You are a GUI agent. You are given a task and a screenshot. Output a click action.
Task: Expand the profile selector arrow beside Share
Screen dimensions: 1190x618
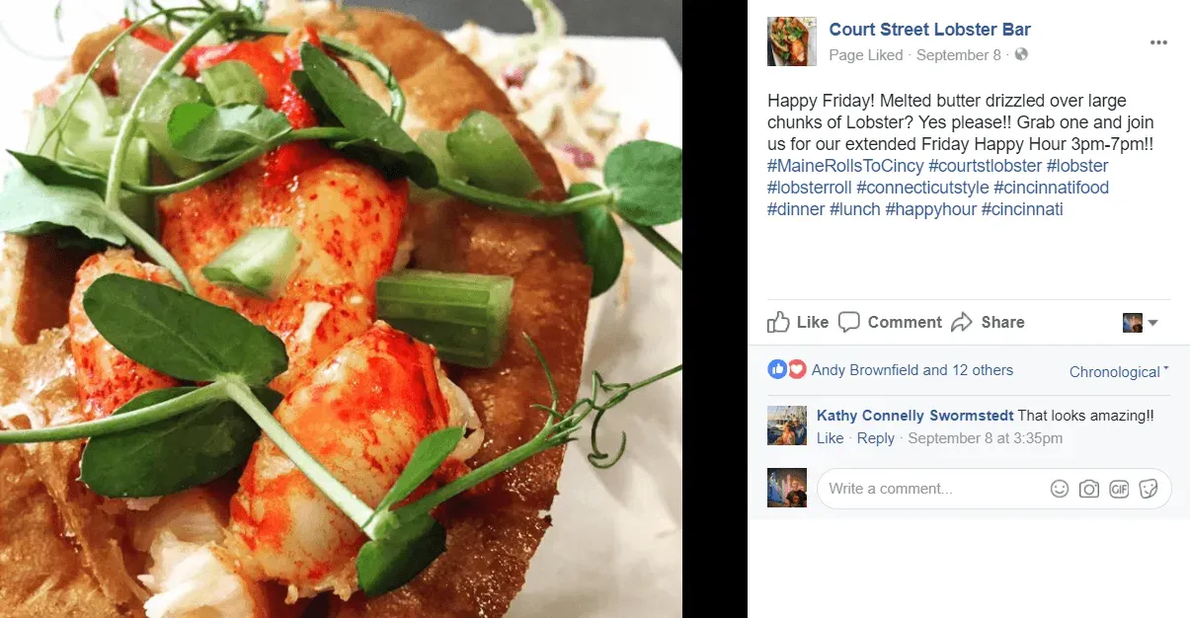click(1152, 323)
